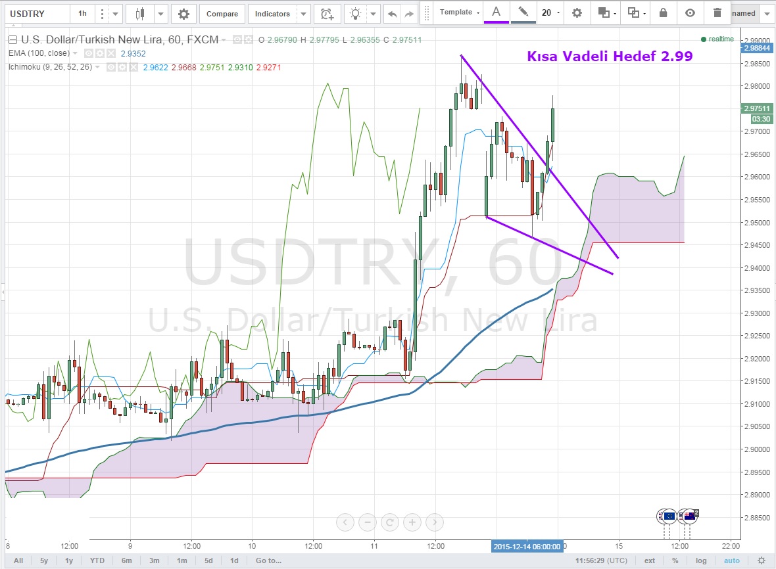Viewport: 776px width, 569px height.
Task: Toggle auto scale option
Action: click(x=731, y=560)
